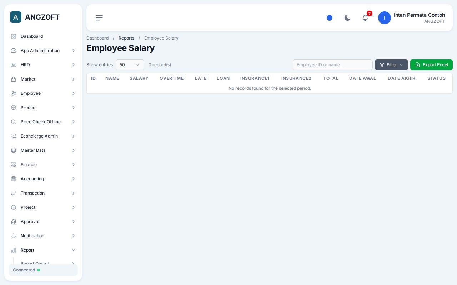Open the Notification menu item

[x=43, y=236]
